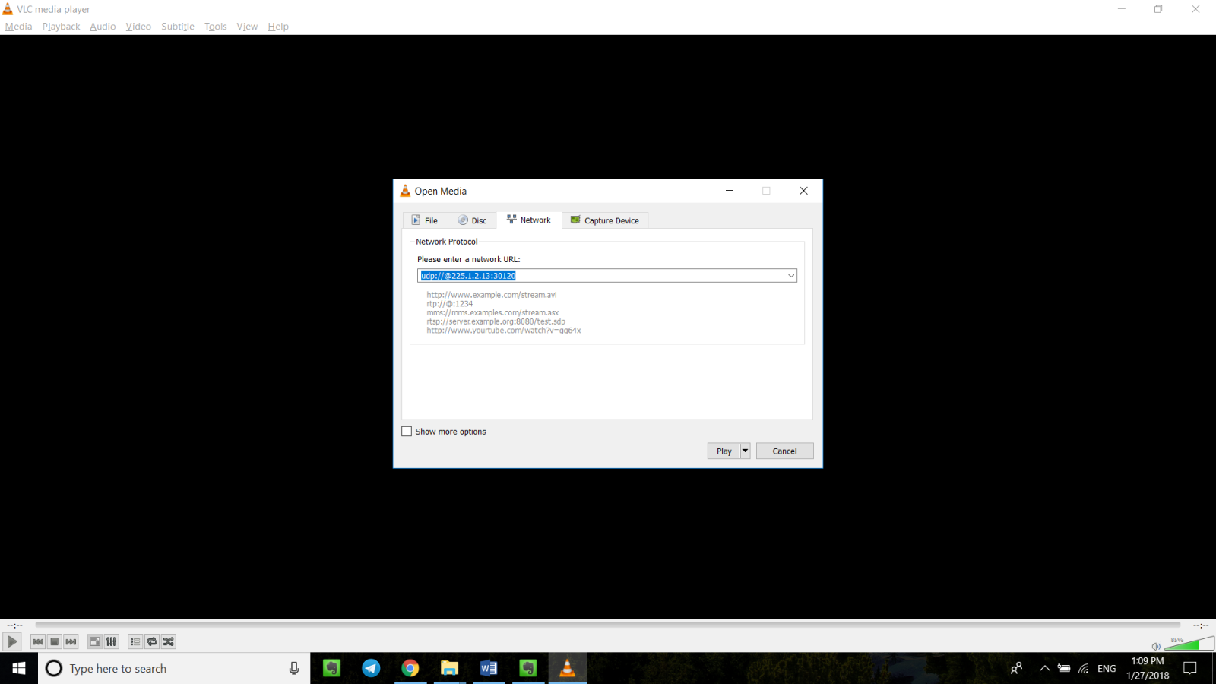Open the Help menu
The width and height of the screenshot is (1216, 684).
(278, 27)
